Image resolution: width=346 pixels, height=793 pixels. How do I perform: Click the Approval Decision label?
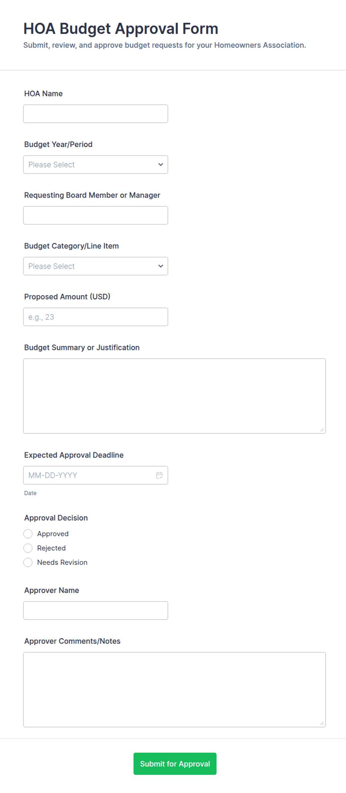[56, 518]
